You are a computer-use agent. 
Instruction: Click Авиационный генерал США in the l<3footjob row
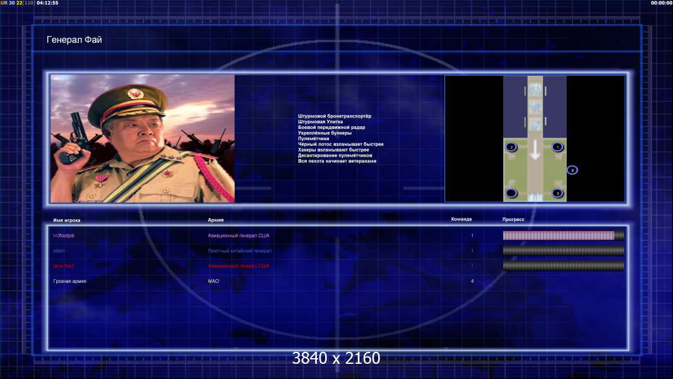(x=239, y=236)
